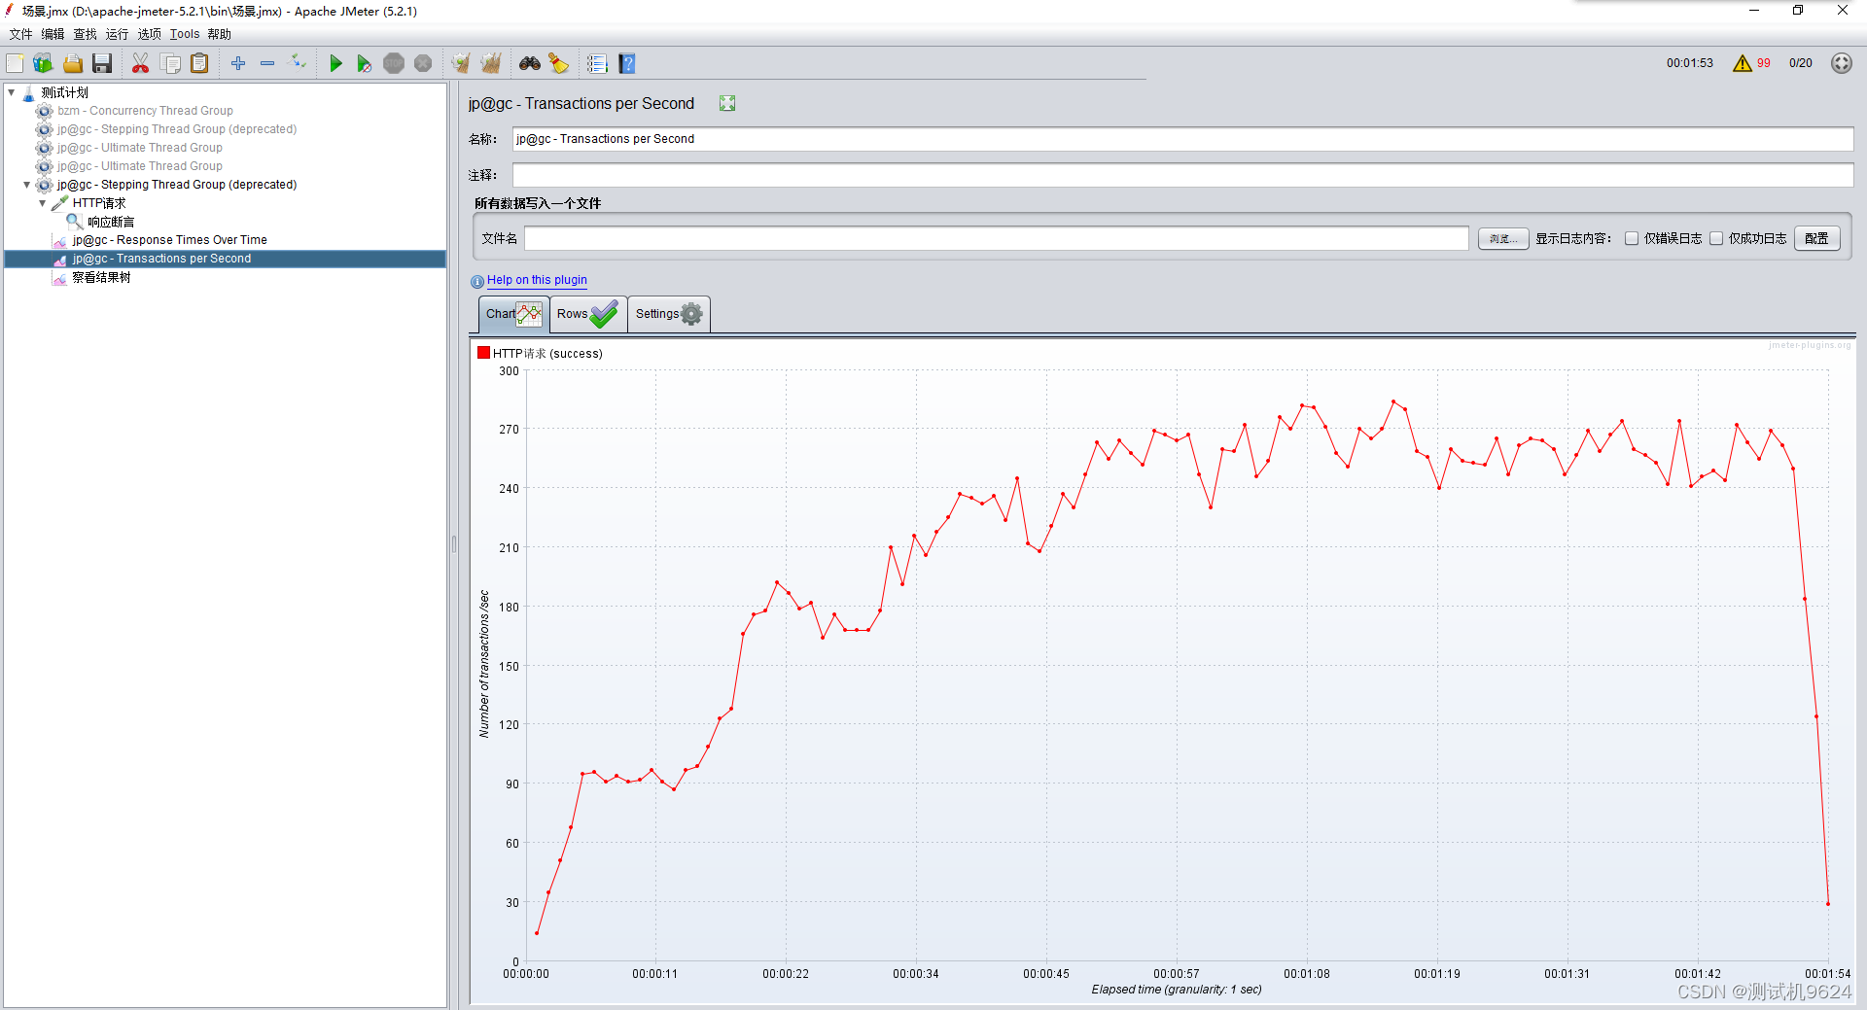1867x1010 pixels.
Task: Click the yellow warning triangle log icon
Action: pyautogui.click(x=1742, y=63)
